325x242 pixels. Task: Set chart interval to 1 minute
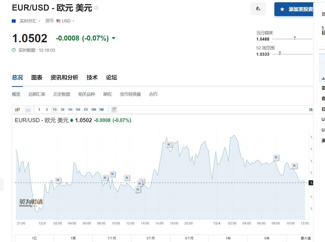point(39,110)
